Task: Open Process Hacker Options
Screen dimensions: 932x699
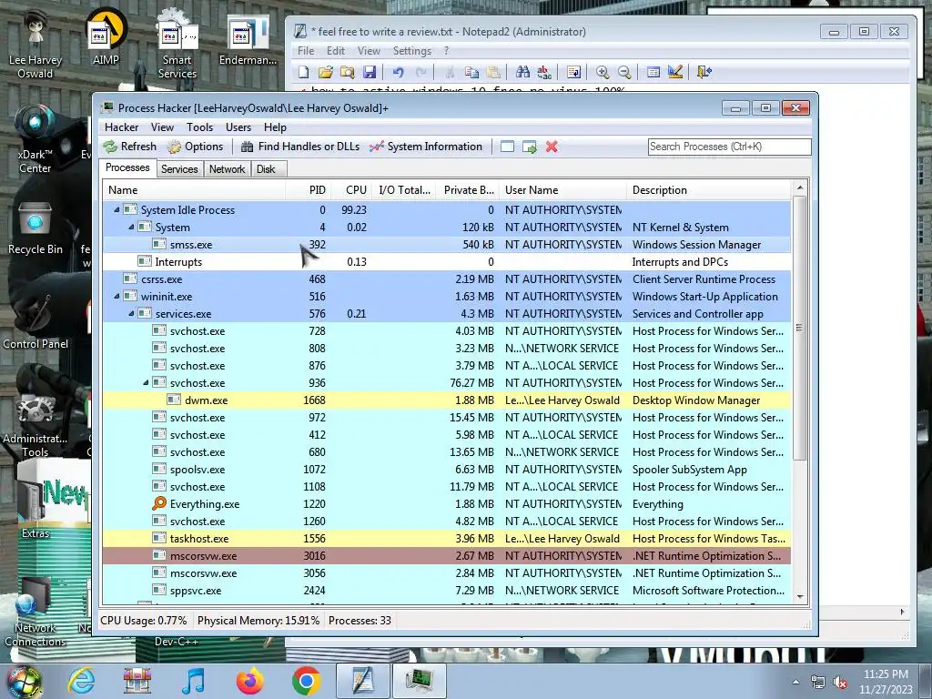Action: point(195,147)
